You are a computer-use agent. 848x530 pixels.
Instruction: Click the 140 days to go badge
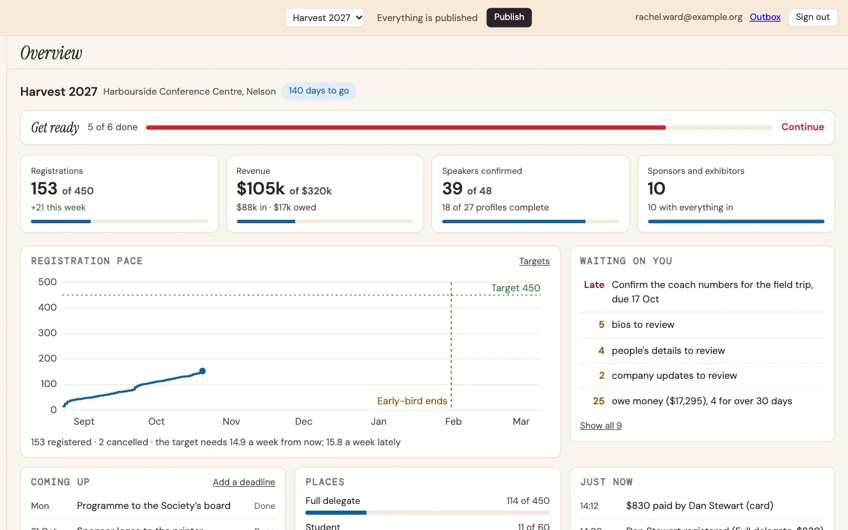coord(318,91)
